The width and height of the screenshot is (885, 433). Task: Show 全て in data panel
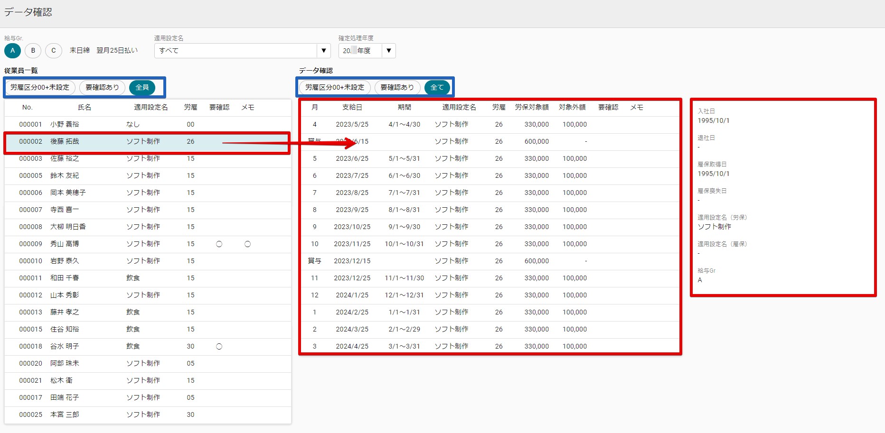tap(437, 87)
